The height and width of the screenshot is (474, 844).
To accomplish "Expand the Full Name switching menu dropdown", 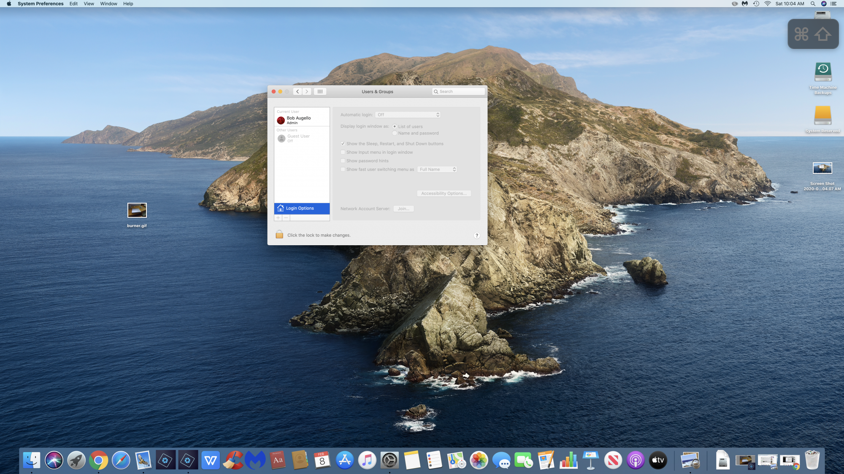I will tap(437, 169).
